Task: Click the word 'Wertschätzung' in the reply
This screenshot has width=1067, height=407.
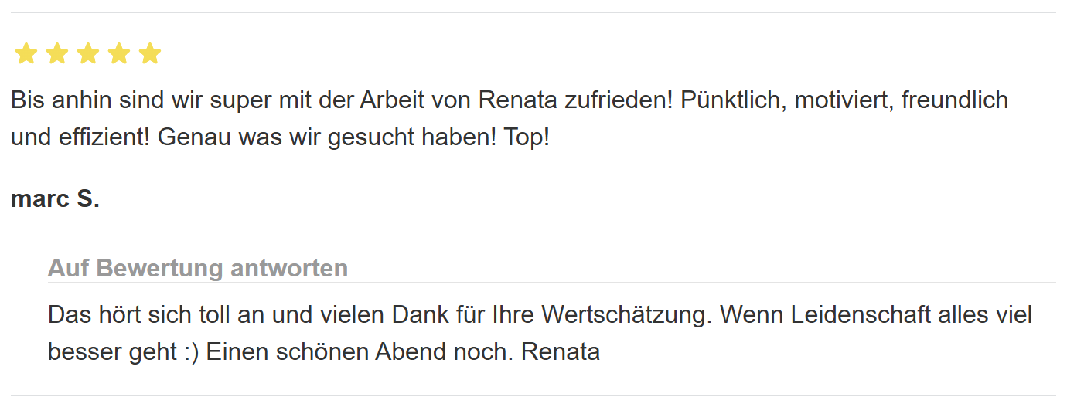Action: (x=624, y=315)
